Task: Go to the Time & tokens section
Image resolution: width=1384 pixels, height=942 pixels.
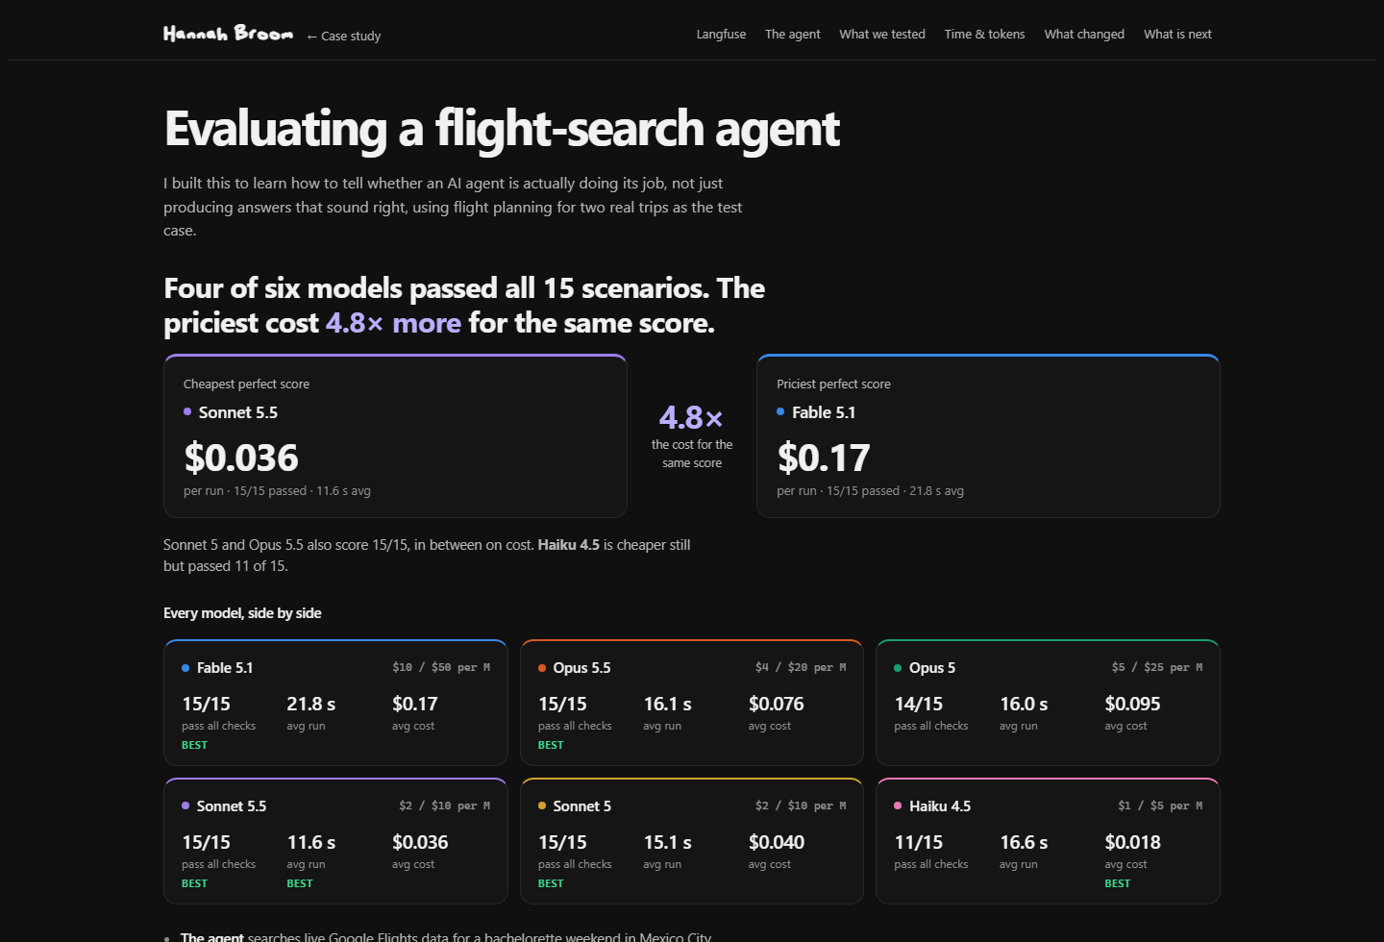Action: coord(985,35)
